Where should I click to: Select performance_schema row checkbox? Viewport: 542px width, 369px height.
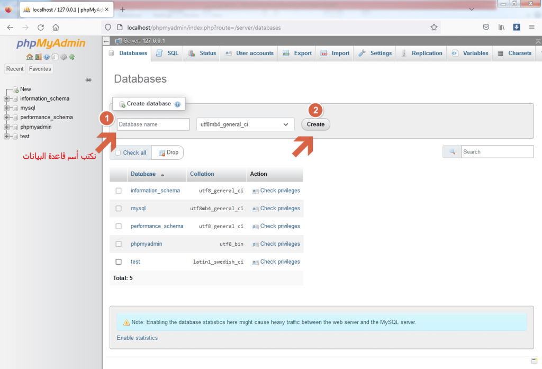119,226
